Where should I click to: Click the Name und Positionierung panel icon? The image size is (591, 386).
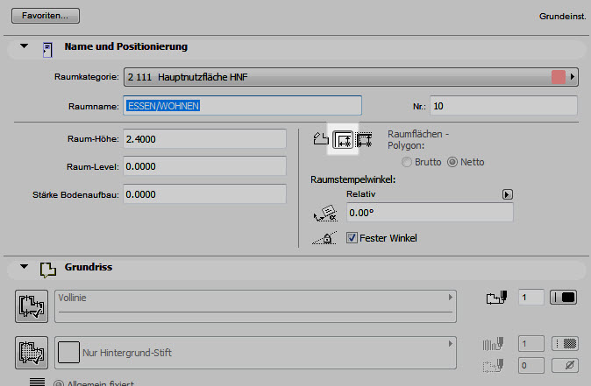[47, 50]
